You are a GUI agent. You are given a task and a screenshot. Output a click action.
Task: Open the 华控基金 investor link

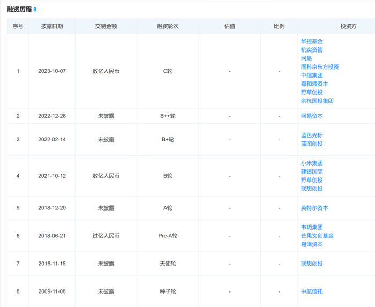coord(312,41)
